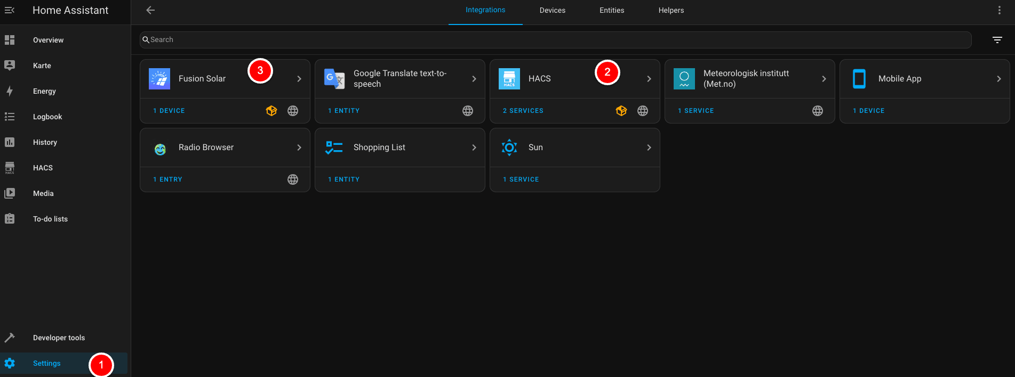Switch to the Devices tab
This screenshot has height=377, width=1015.
click(552, 10)
